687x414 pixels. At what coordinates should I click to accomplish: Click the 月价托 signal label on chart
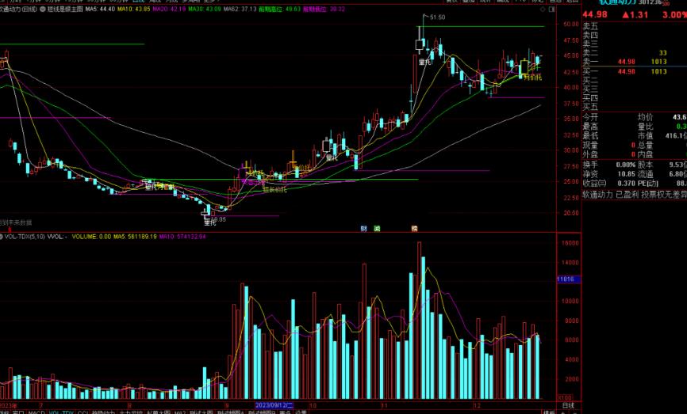click(533, 78)
